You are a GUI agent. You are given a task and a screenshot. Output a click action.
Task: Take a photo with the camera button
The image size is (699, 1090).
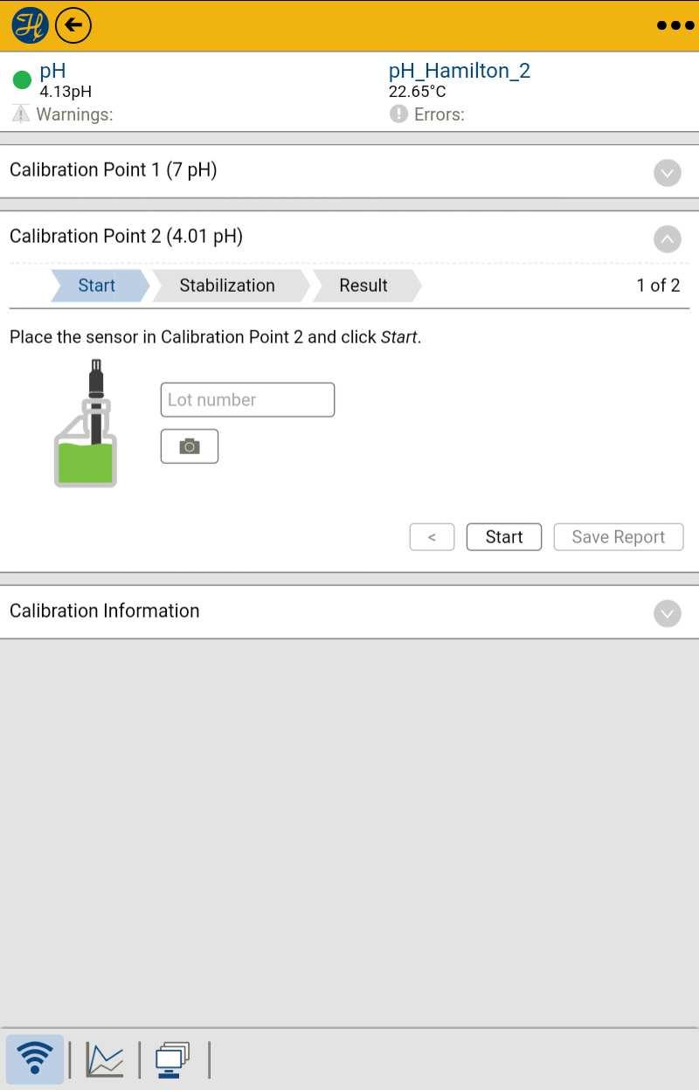190,446
